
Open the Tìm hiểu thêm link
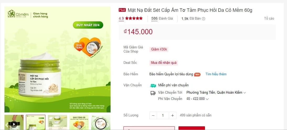pos(216,74)
